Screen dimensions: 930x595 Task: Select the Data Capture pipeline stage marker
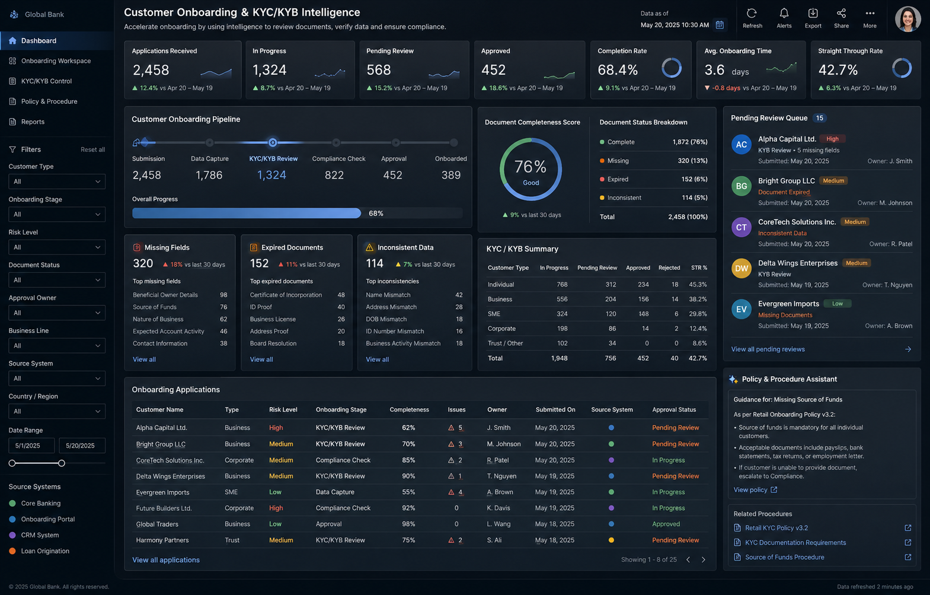click(x=209, y=142)
